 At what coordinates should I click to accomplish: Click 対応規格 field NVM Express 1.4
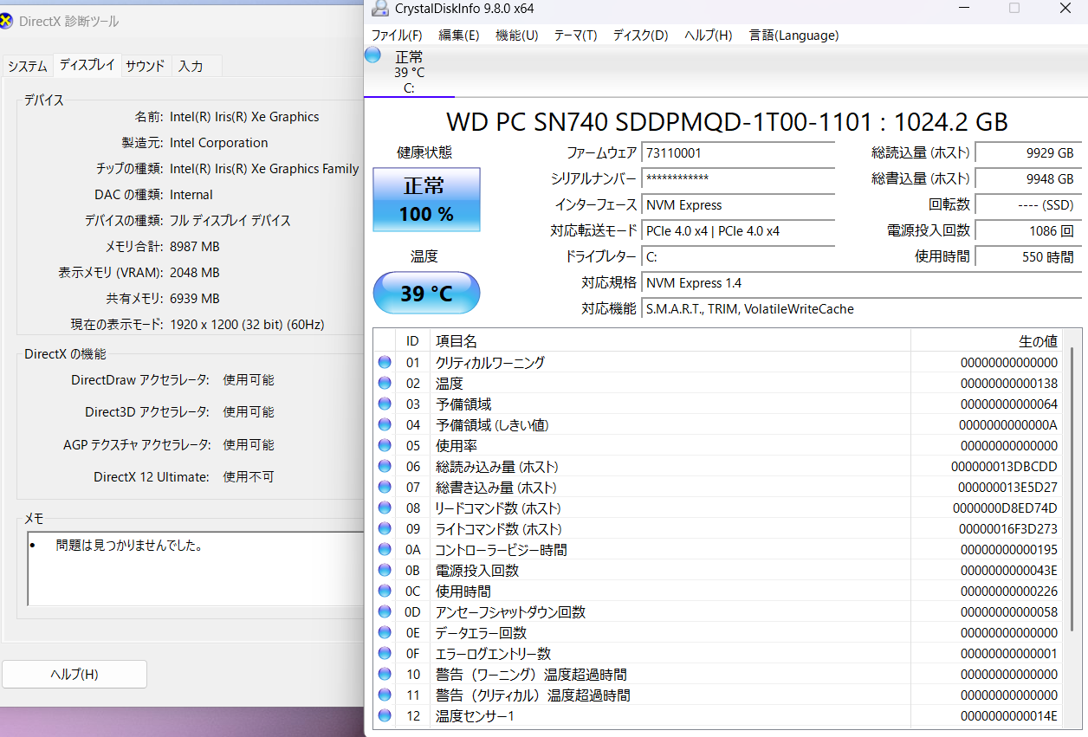pos(862,283)
